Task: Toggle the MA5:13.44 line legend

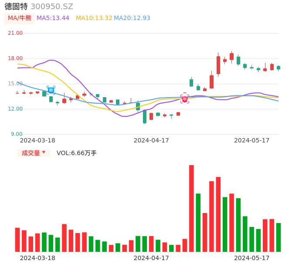Action: pyautogui.click(x=53, y=18)
